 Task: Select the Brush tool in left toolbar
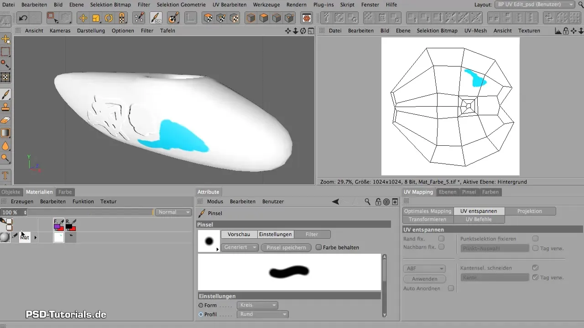pyautogui.click(x=5, y=94)
